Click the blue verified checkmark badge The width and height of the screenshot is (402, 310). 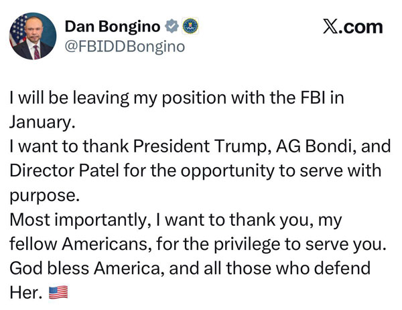(172, 27)
